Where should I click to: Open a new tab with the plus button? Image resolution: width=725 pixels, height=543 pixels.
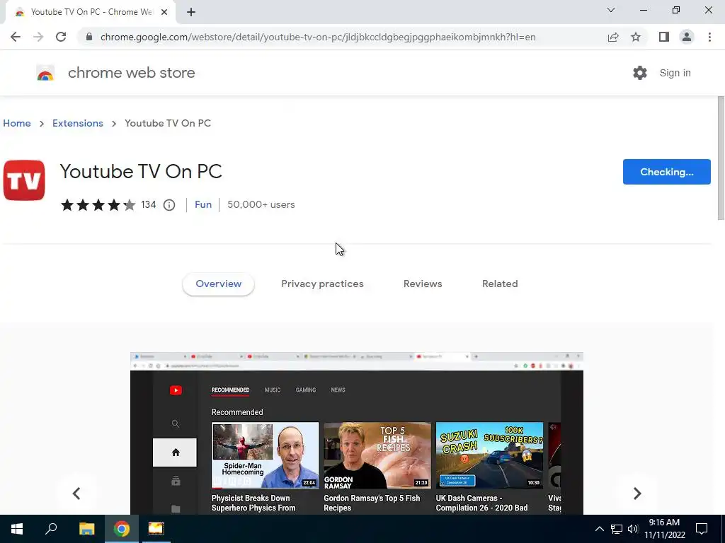pos(191,12)
